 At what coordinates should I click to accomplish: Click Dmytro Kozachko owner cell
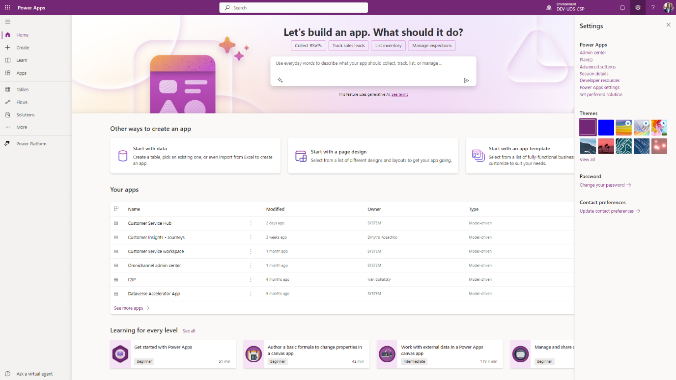(x=382, y=237)
